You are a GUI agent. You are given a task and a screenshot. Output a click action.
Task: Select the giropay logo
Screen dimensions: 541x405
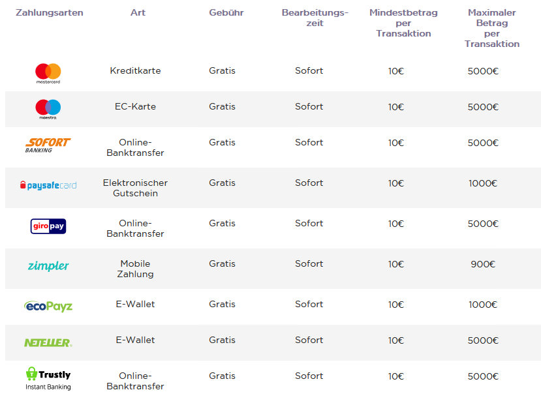coord(48,226)
